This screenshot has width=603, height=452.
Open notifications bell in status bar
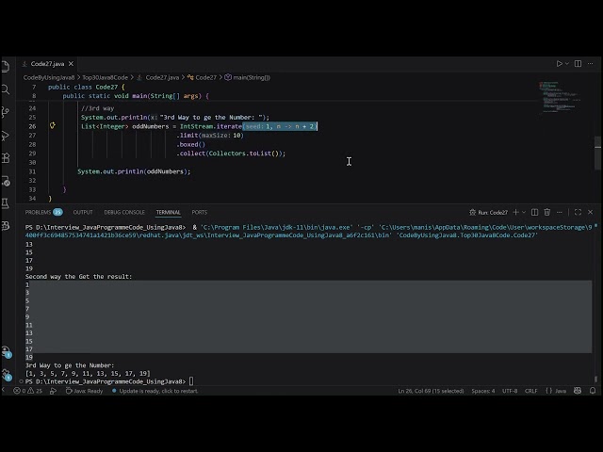click(x=593, y=391)
